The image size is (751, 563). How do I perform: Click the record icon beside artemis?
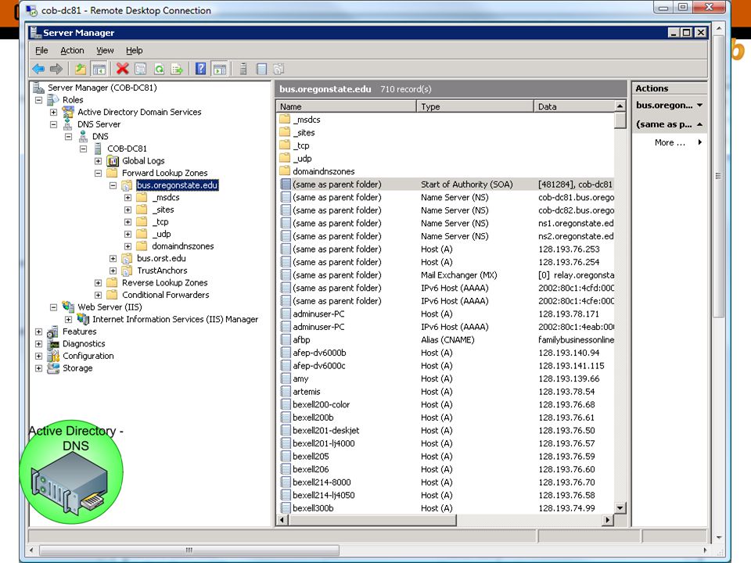click(286, 391)
